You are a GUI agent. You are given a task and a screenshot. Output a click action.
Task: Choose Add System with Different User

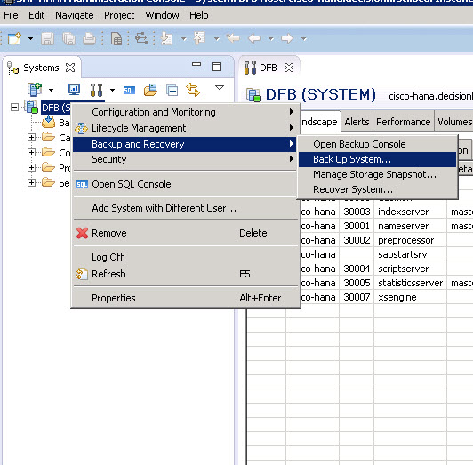(184, 208)
